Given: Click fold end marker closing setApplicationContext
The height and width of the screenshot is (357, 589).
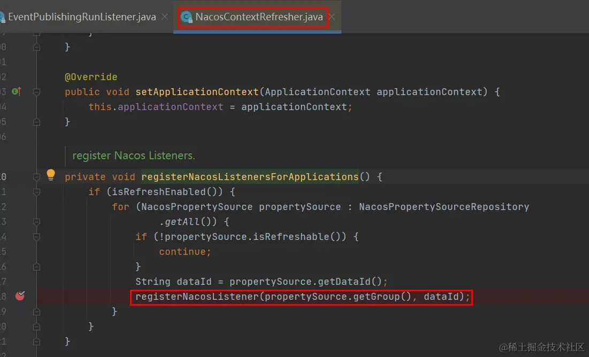Looking at the screenshot, I should tap(36, 122).
